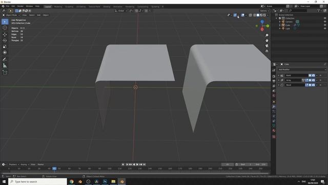Expand the Camera item in outliner
Viewport: 328px width, 185px height.
coord(280,22)
